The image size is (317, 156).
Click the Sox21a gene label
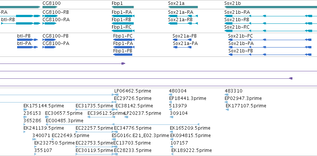tap(176, 3)
